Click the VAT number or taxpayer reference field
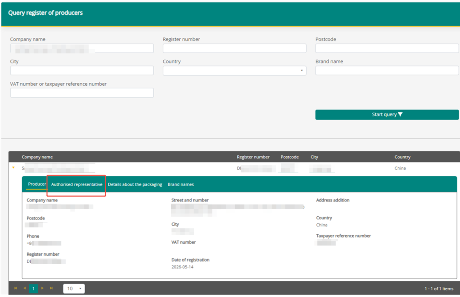The height and width of the screenshot is (297, 460). pos(82,93)
